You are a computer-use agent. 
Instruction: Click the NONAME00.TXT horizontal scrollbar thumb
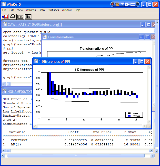coord(8,151)
